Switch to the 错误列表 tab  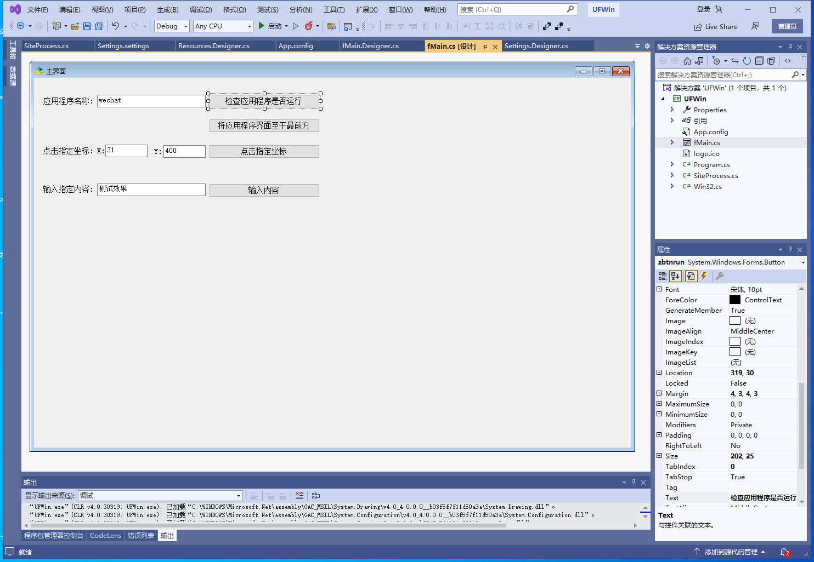(141, 535)
